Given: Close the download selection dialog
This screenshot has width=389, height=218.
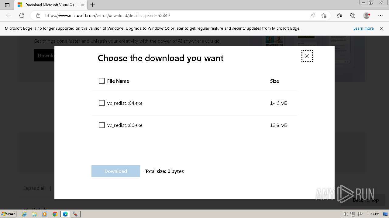Looking at the screenshot, I should click(x=307, y=56).
